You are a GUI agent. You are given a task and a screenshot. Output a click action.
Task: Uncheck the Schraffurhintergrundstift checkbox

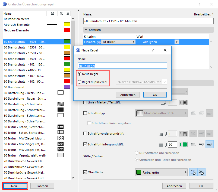[85, 144]
